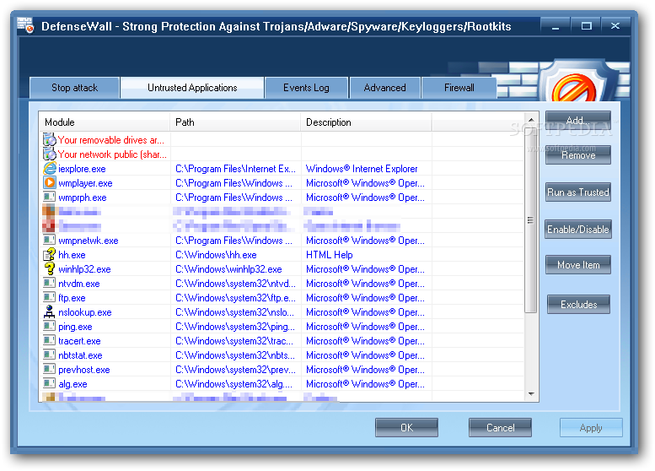This screenshot has height=471, width=655.
Task: Click the DefenseWall title bar app icon
Action: (x=25, y=25)
